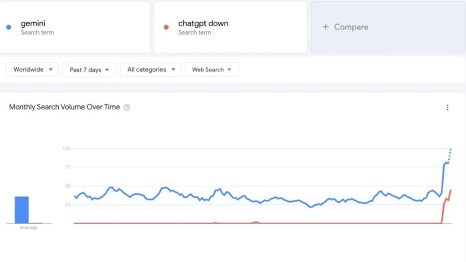
Task: Click the Average label under the bar
Action: click(28, 227)
